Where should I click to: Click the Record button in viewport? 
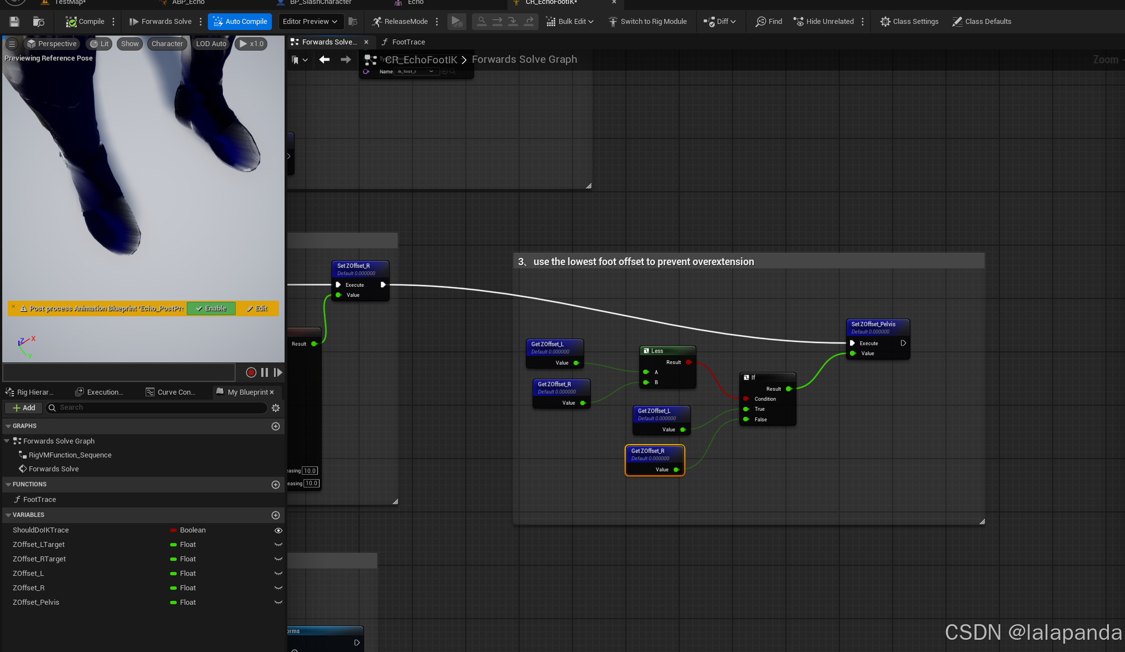251,372
